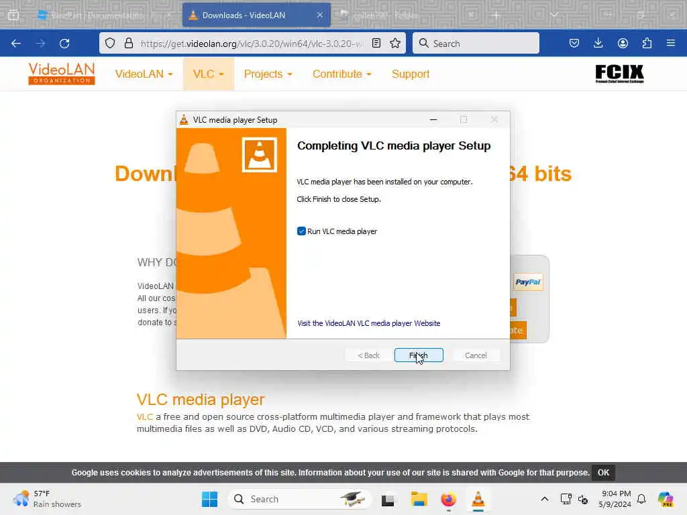Click the VLC cone icon in setup title bar

(184, 119)
